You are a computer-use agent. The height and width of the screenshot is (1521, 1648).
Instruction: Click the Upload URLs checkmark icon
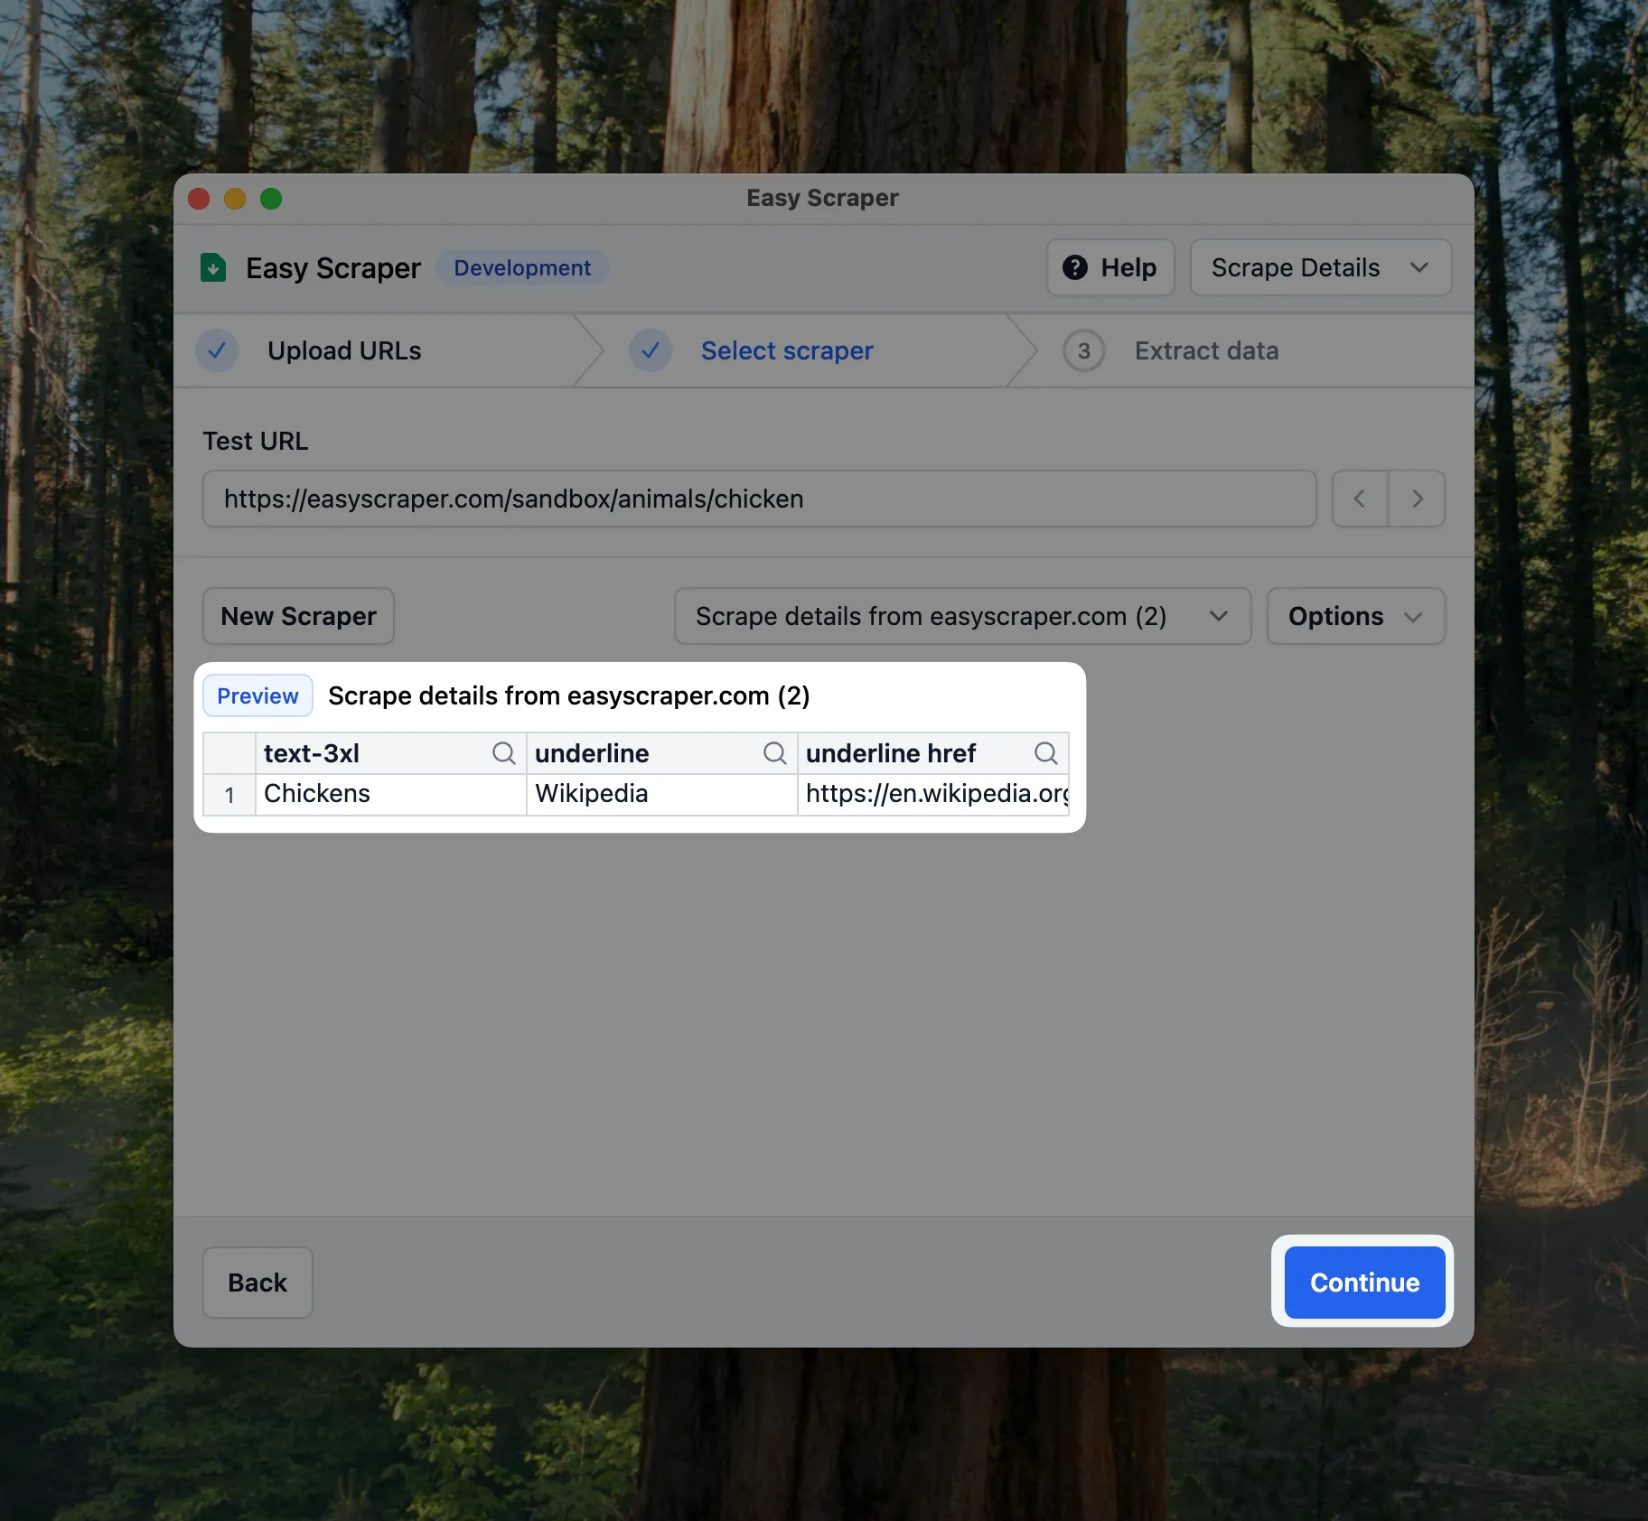point(217,350)
